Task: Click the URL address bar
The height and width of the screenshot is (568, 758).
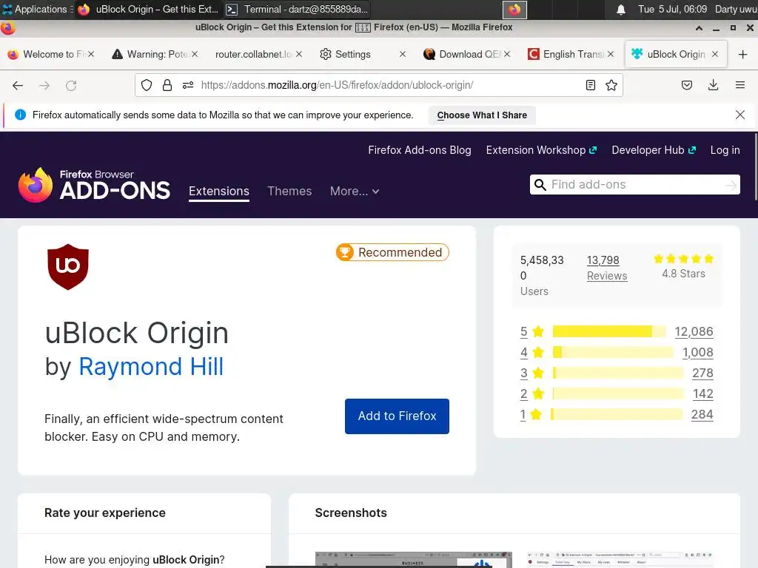Action: coord(378,86)
